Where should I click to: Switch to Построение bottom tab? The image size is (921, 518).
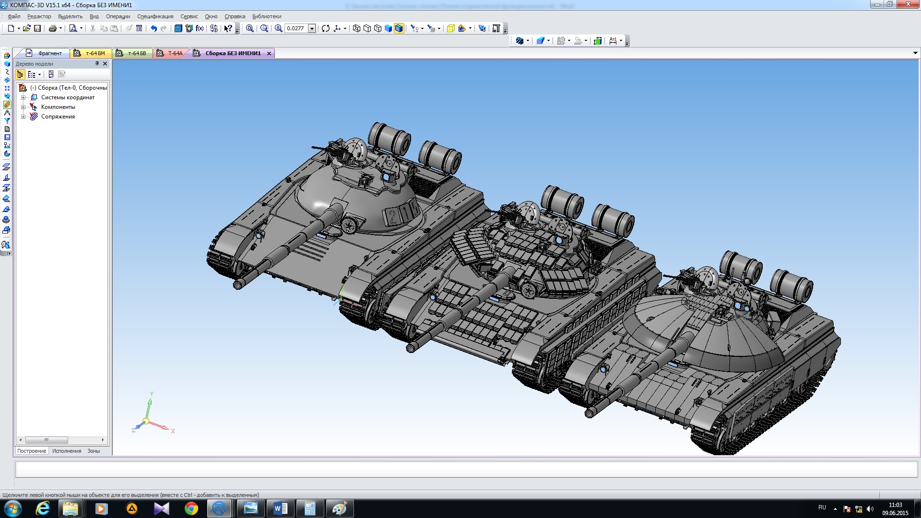(32, 451)
